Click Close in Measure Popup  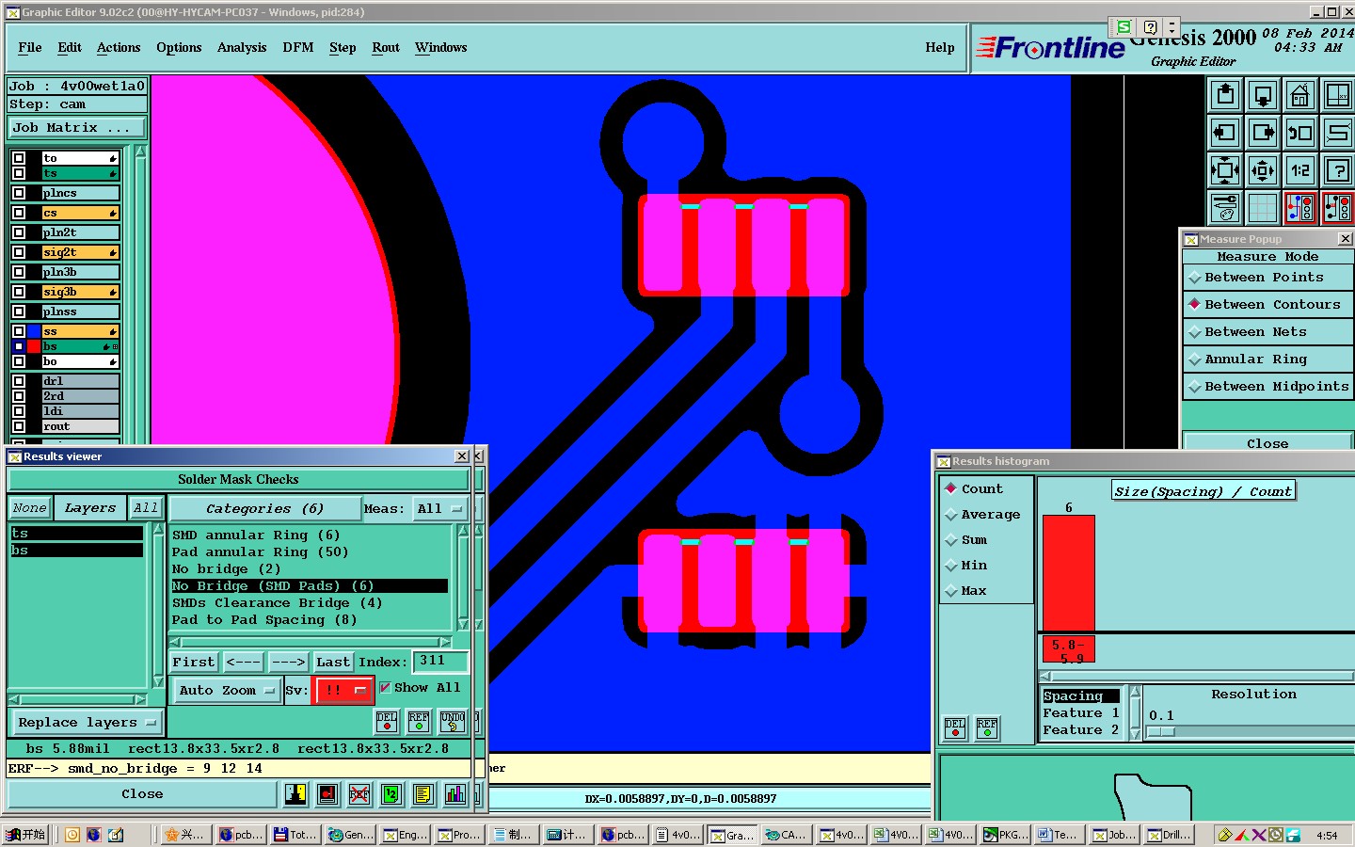1267,443
